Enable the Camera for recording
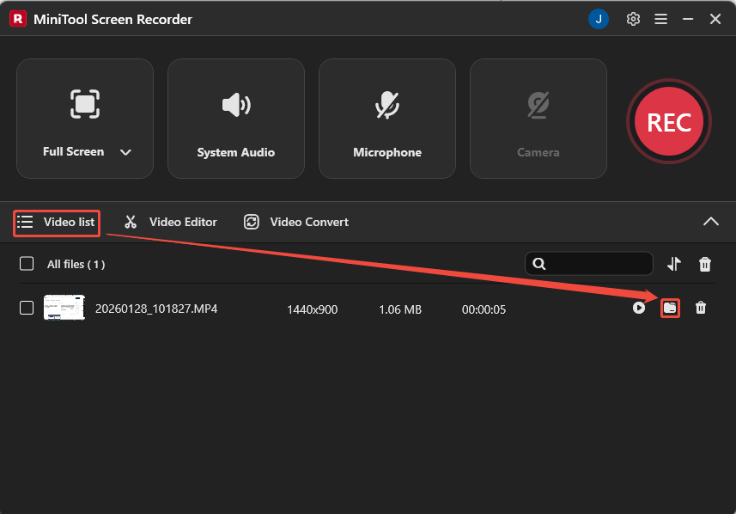736x514 pixels. 538,119
